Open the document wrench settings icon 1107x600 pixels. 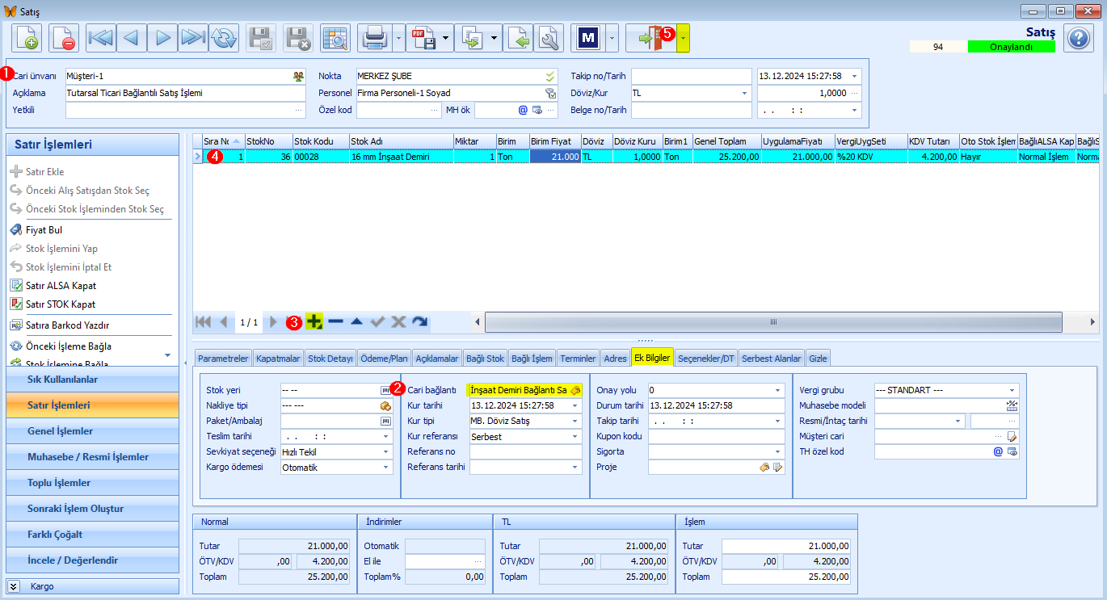[x=549, y=38]
